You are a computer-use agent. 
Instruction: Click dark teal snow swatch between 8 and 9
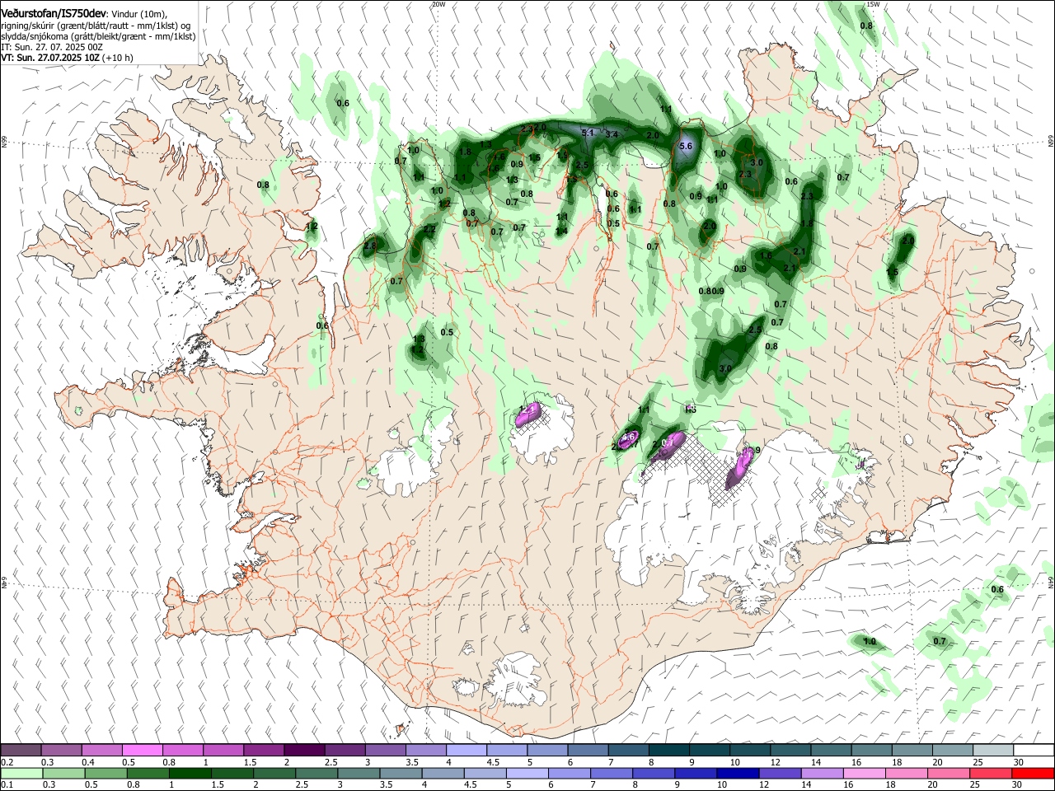point(669,751)
